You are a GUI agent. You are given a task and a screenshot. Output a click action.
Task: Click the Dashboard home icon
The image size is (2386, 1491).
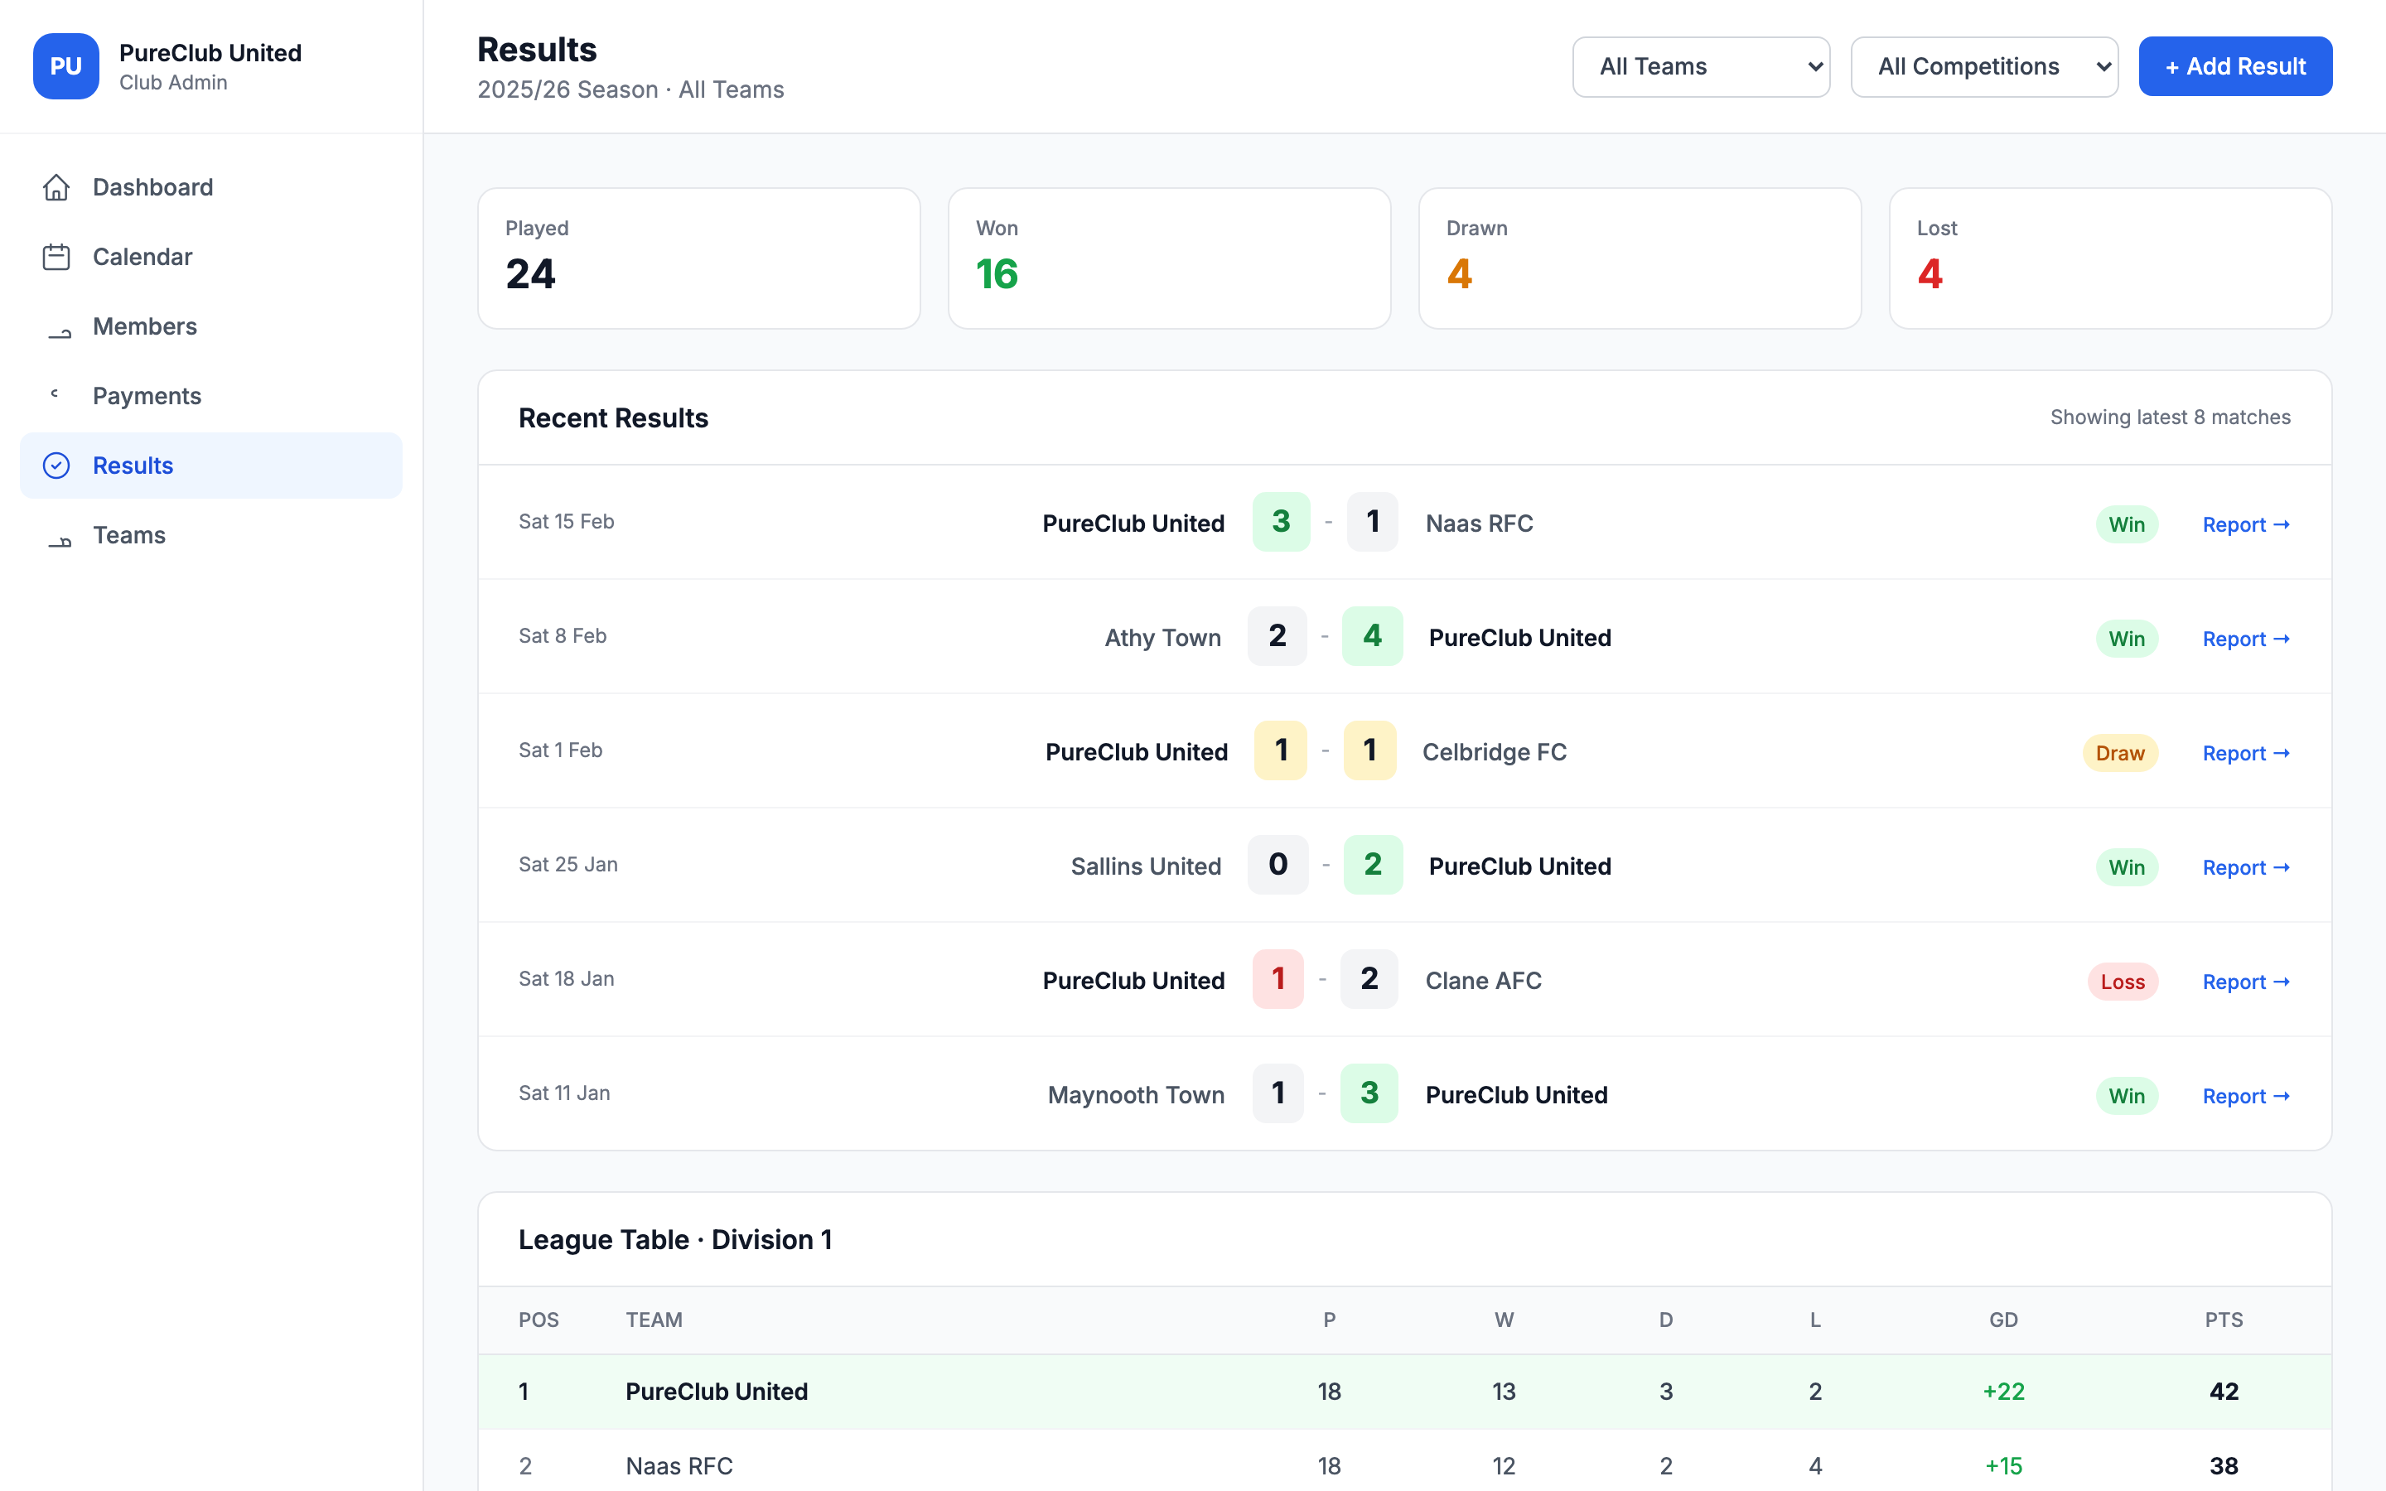(56, 187)
